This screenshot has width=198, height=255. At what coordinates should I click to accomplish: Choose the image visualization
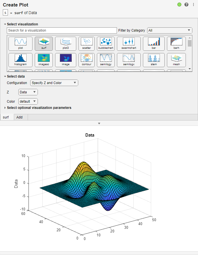tap(66, 60)
